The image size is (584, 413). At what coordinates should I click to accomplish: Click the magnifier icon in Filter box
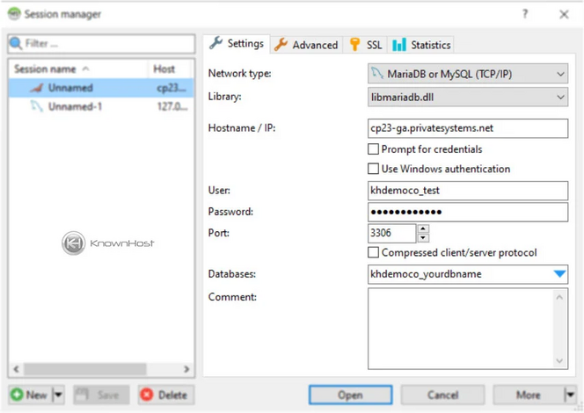pyautogui.click(x=17, y=43)
